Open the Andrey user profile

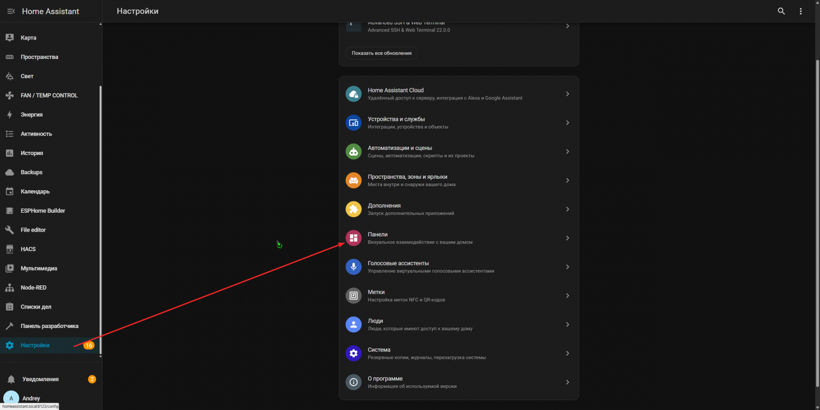click(49, 398)
